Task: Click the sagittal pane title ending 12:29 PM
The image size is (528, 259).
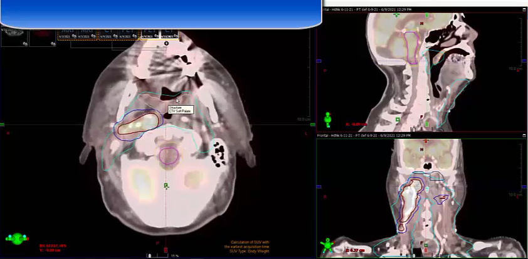Action: 367,9
